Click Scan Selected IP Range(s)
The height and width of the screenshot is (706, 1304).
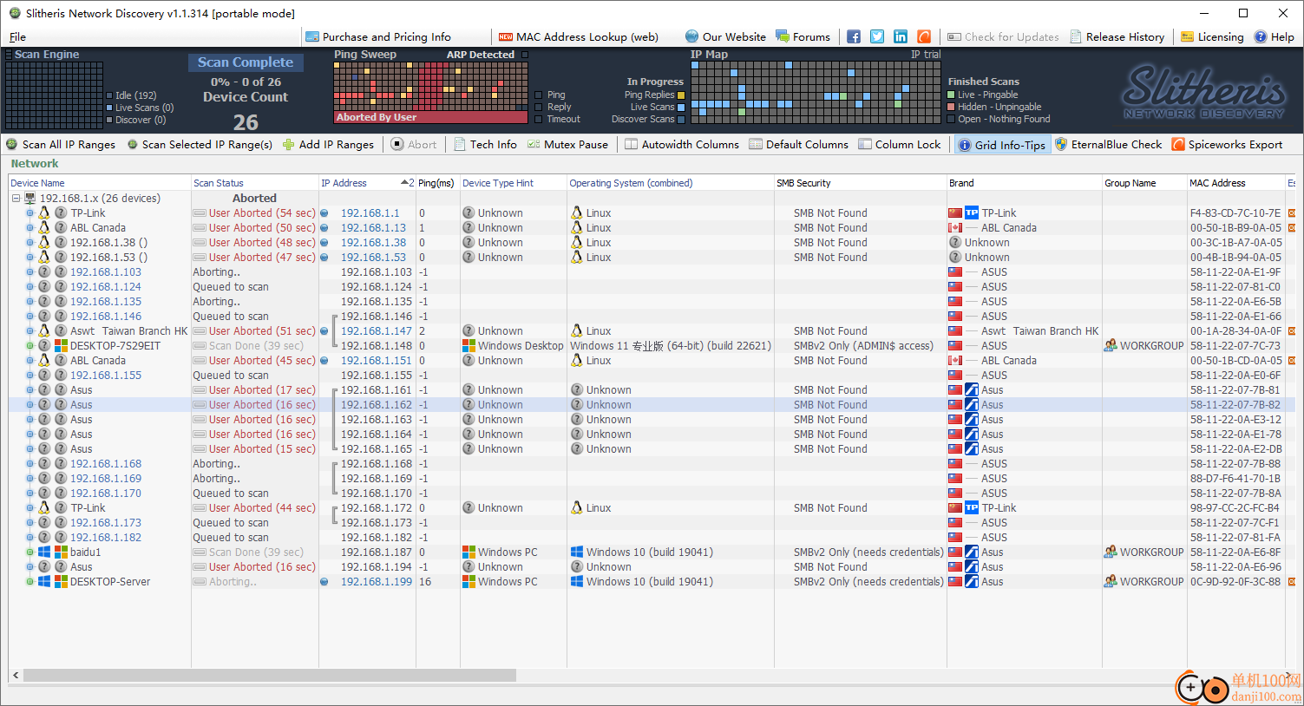click(200, 145)
